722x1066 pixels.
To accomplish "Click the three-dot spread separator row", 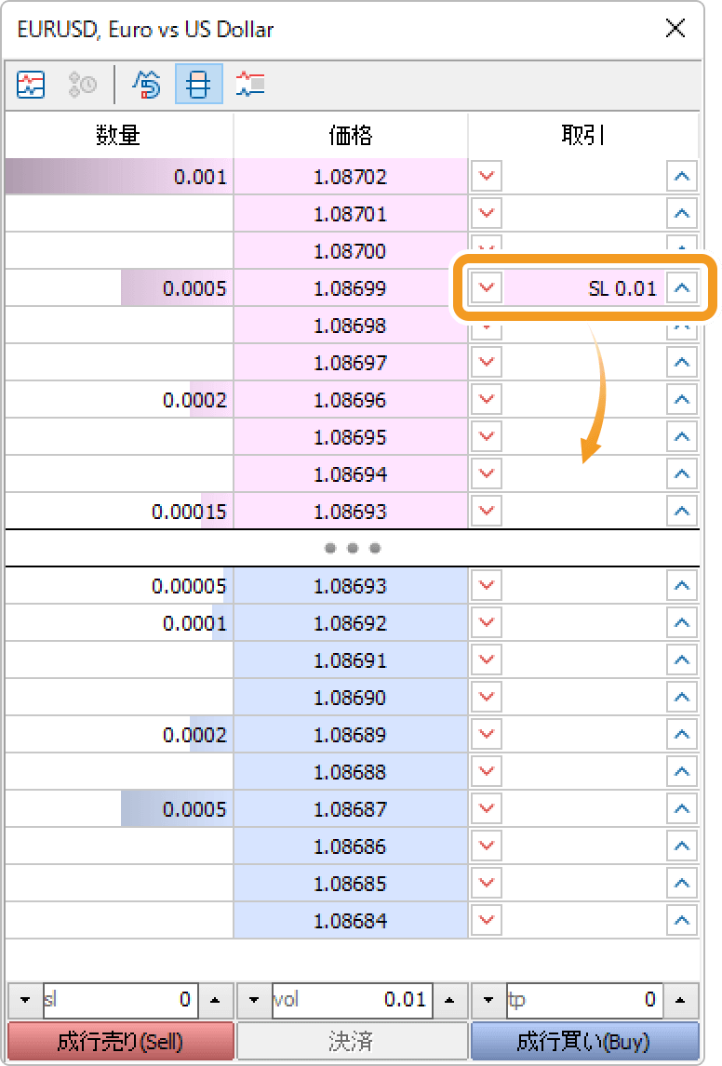I will (353, 548).
